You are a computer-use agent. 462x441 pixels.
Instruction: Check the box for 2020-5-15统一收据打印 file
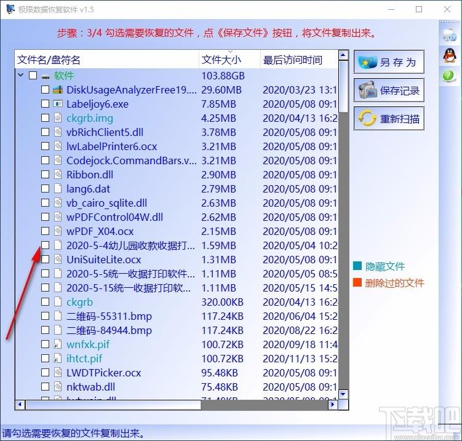click(45, 287)
